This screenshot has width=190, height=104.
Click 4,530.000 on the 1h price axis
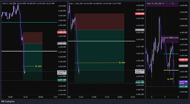point(184,6)
